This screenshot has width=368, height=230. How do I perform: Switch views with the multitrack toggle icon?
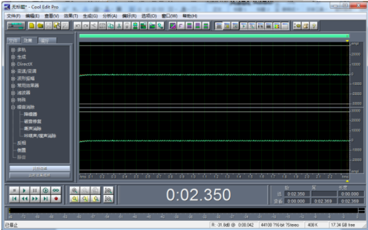click(x=15, y=25)
